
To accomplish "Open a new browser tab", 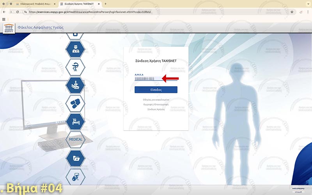I will click(x=105, y=4).
